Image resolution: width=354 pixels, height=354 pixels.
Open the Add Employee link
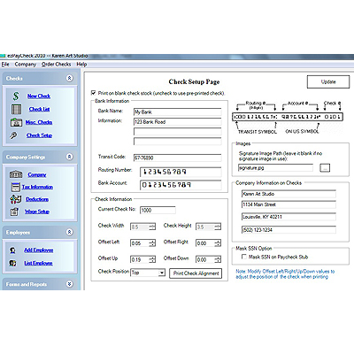coord(39,250)
